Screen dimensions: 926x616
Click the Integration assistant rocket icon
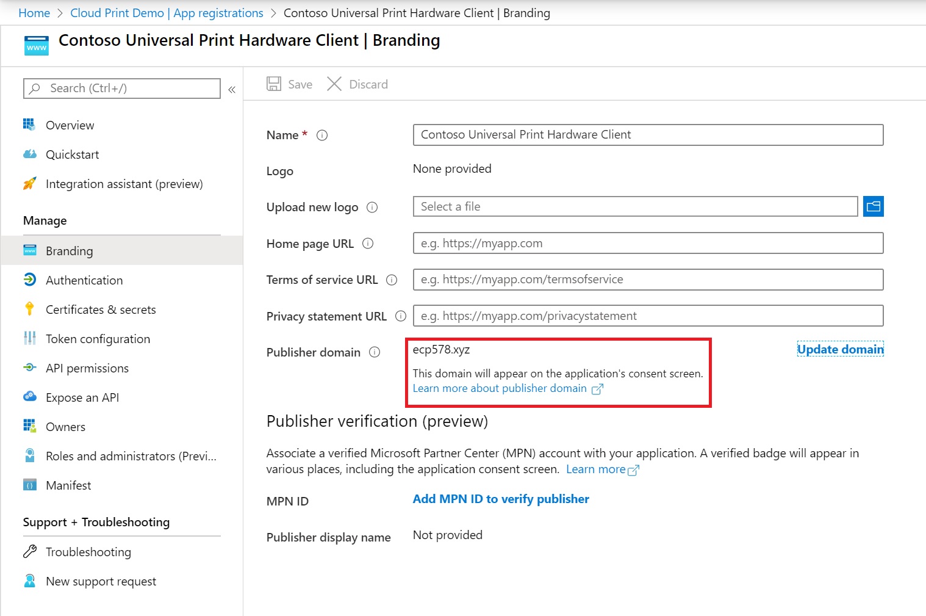click(29, 183)
